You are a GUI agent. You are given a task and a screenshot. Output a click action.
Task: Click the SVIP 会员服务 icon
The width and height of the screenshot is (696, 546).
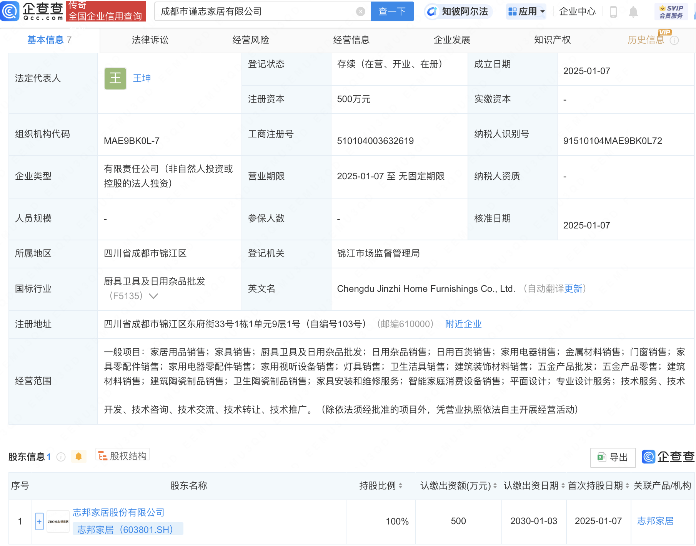click(671, 11)
